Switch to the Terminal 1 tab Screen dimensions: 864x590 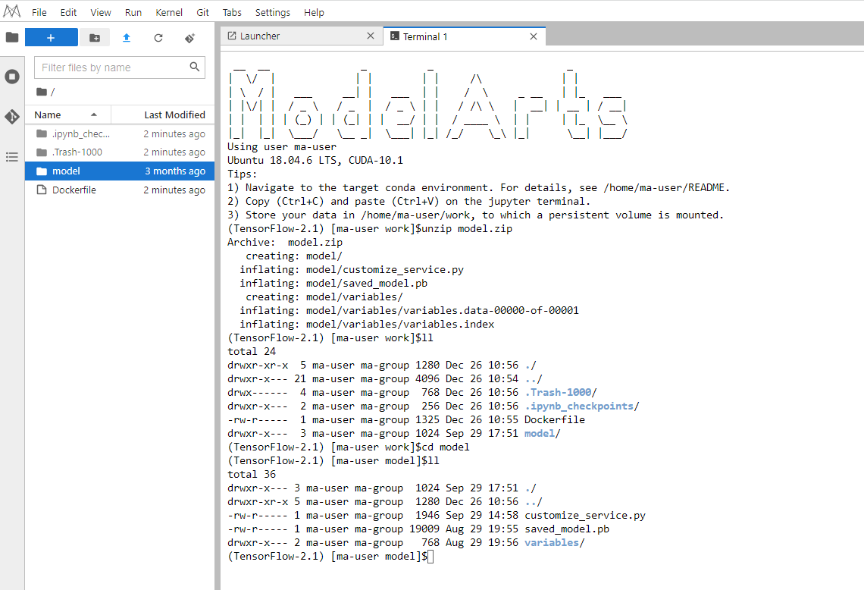point(464,36)
